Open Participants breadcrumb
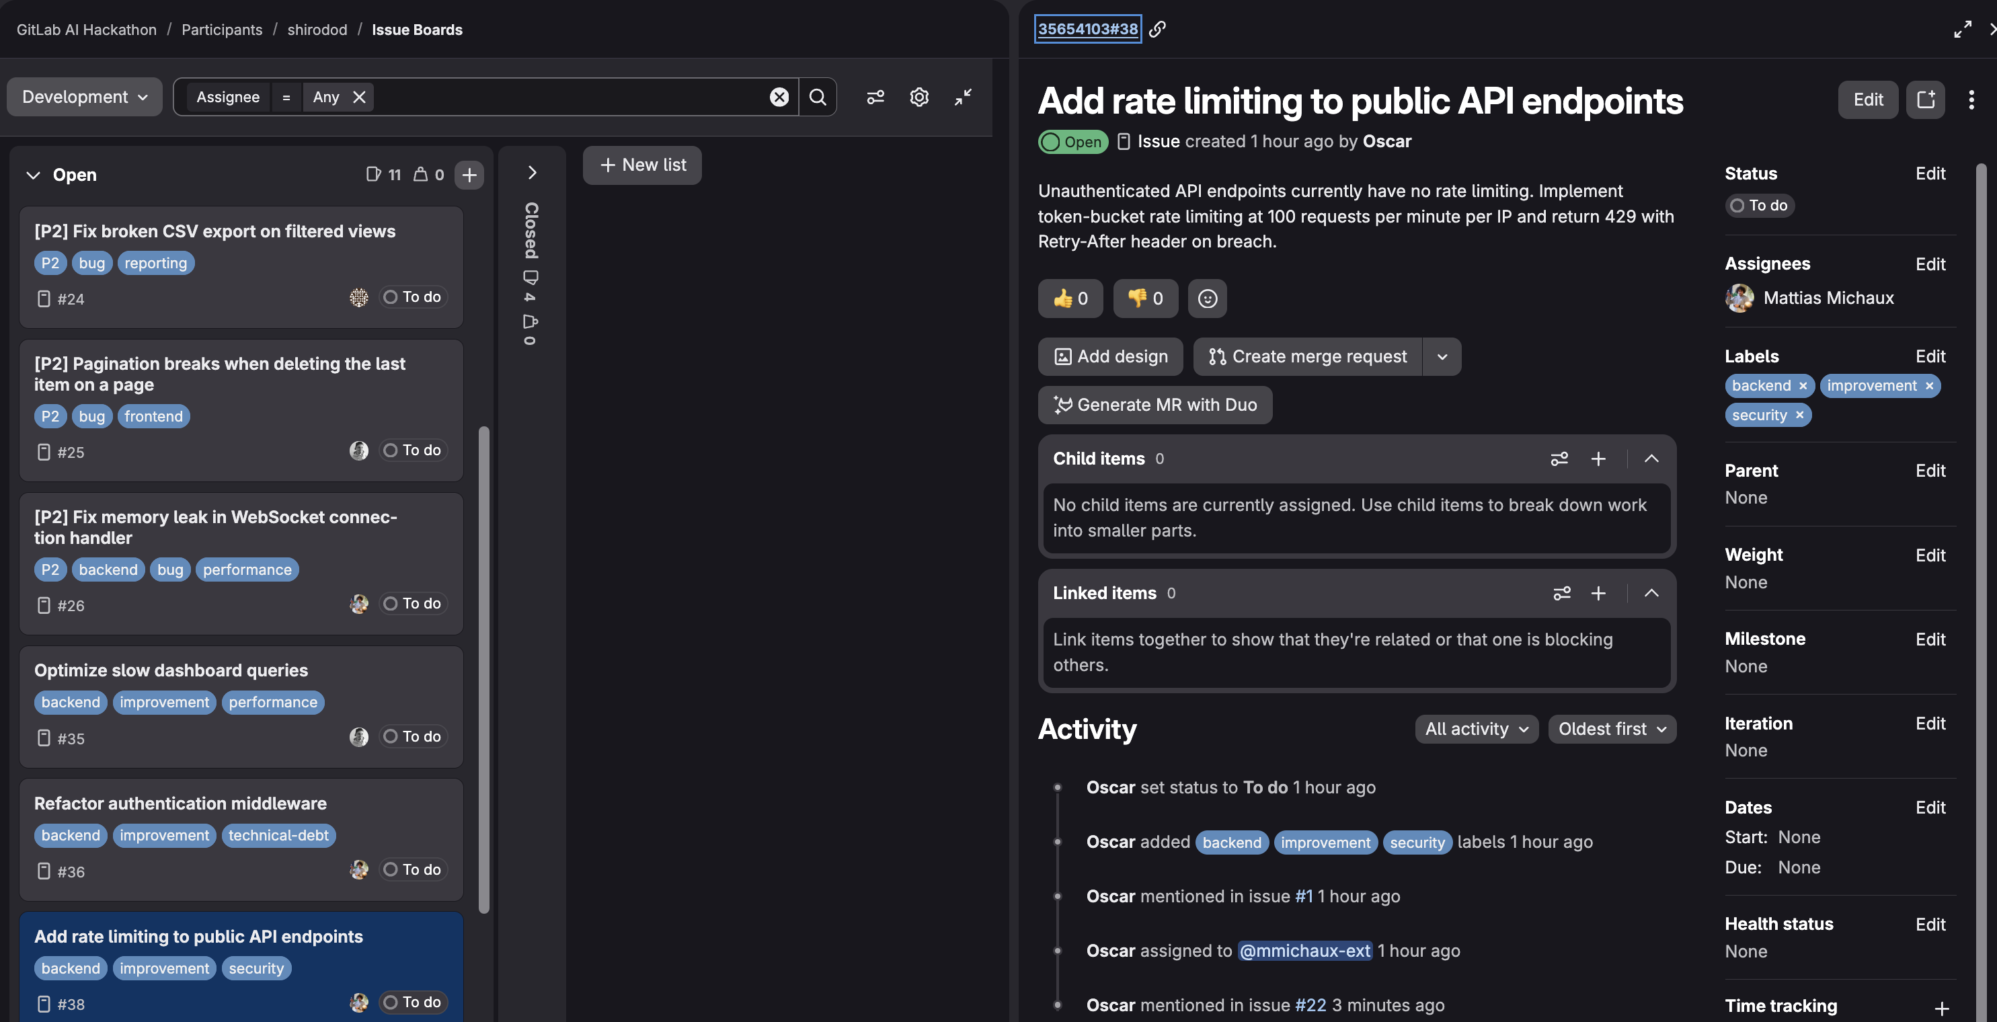Screen dimensions: 1997x1022 coord(222,30)
